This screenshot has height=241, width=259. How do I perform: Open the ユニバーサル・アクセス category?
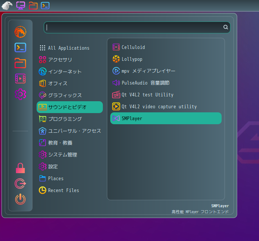pyautogui.click(x=70, y=131)
